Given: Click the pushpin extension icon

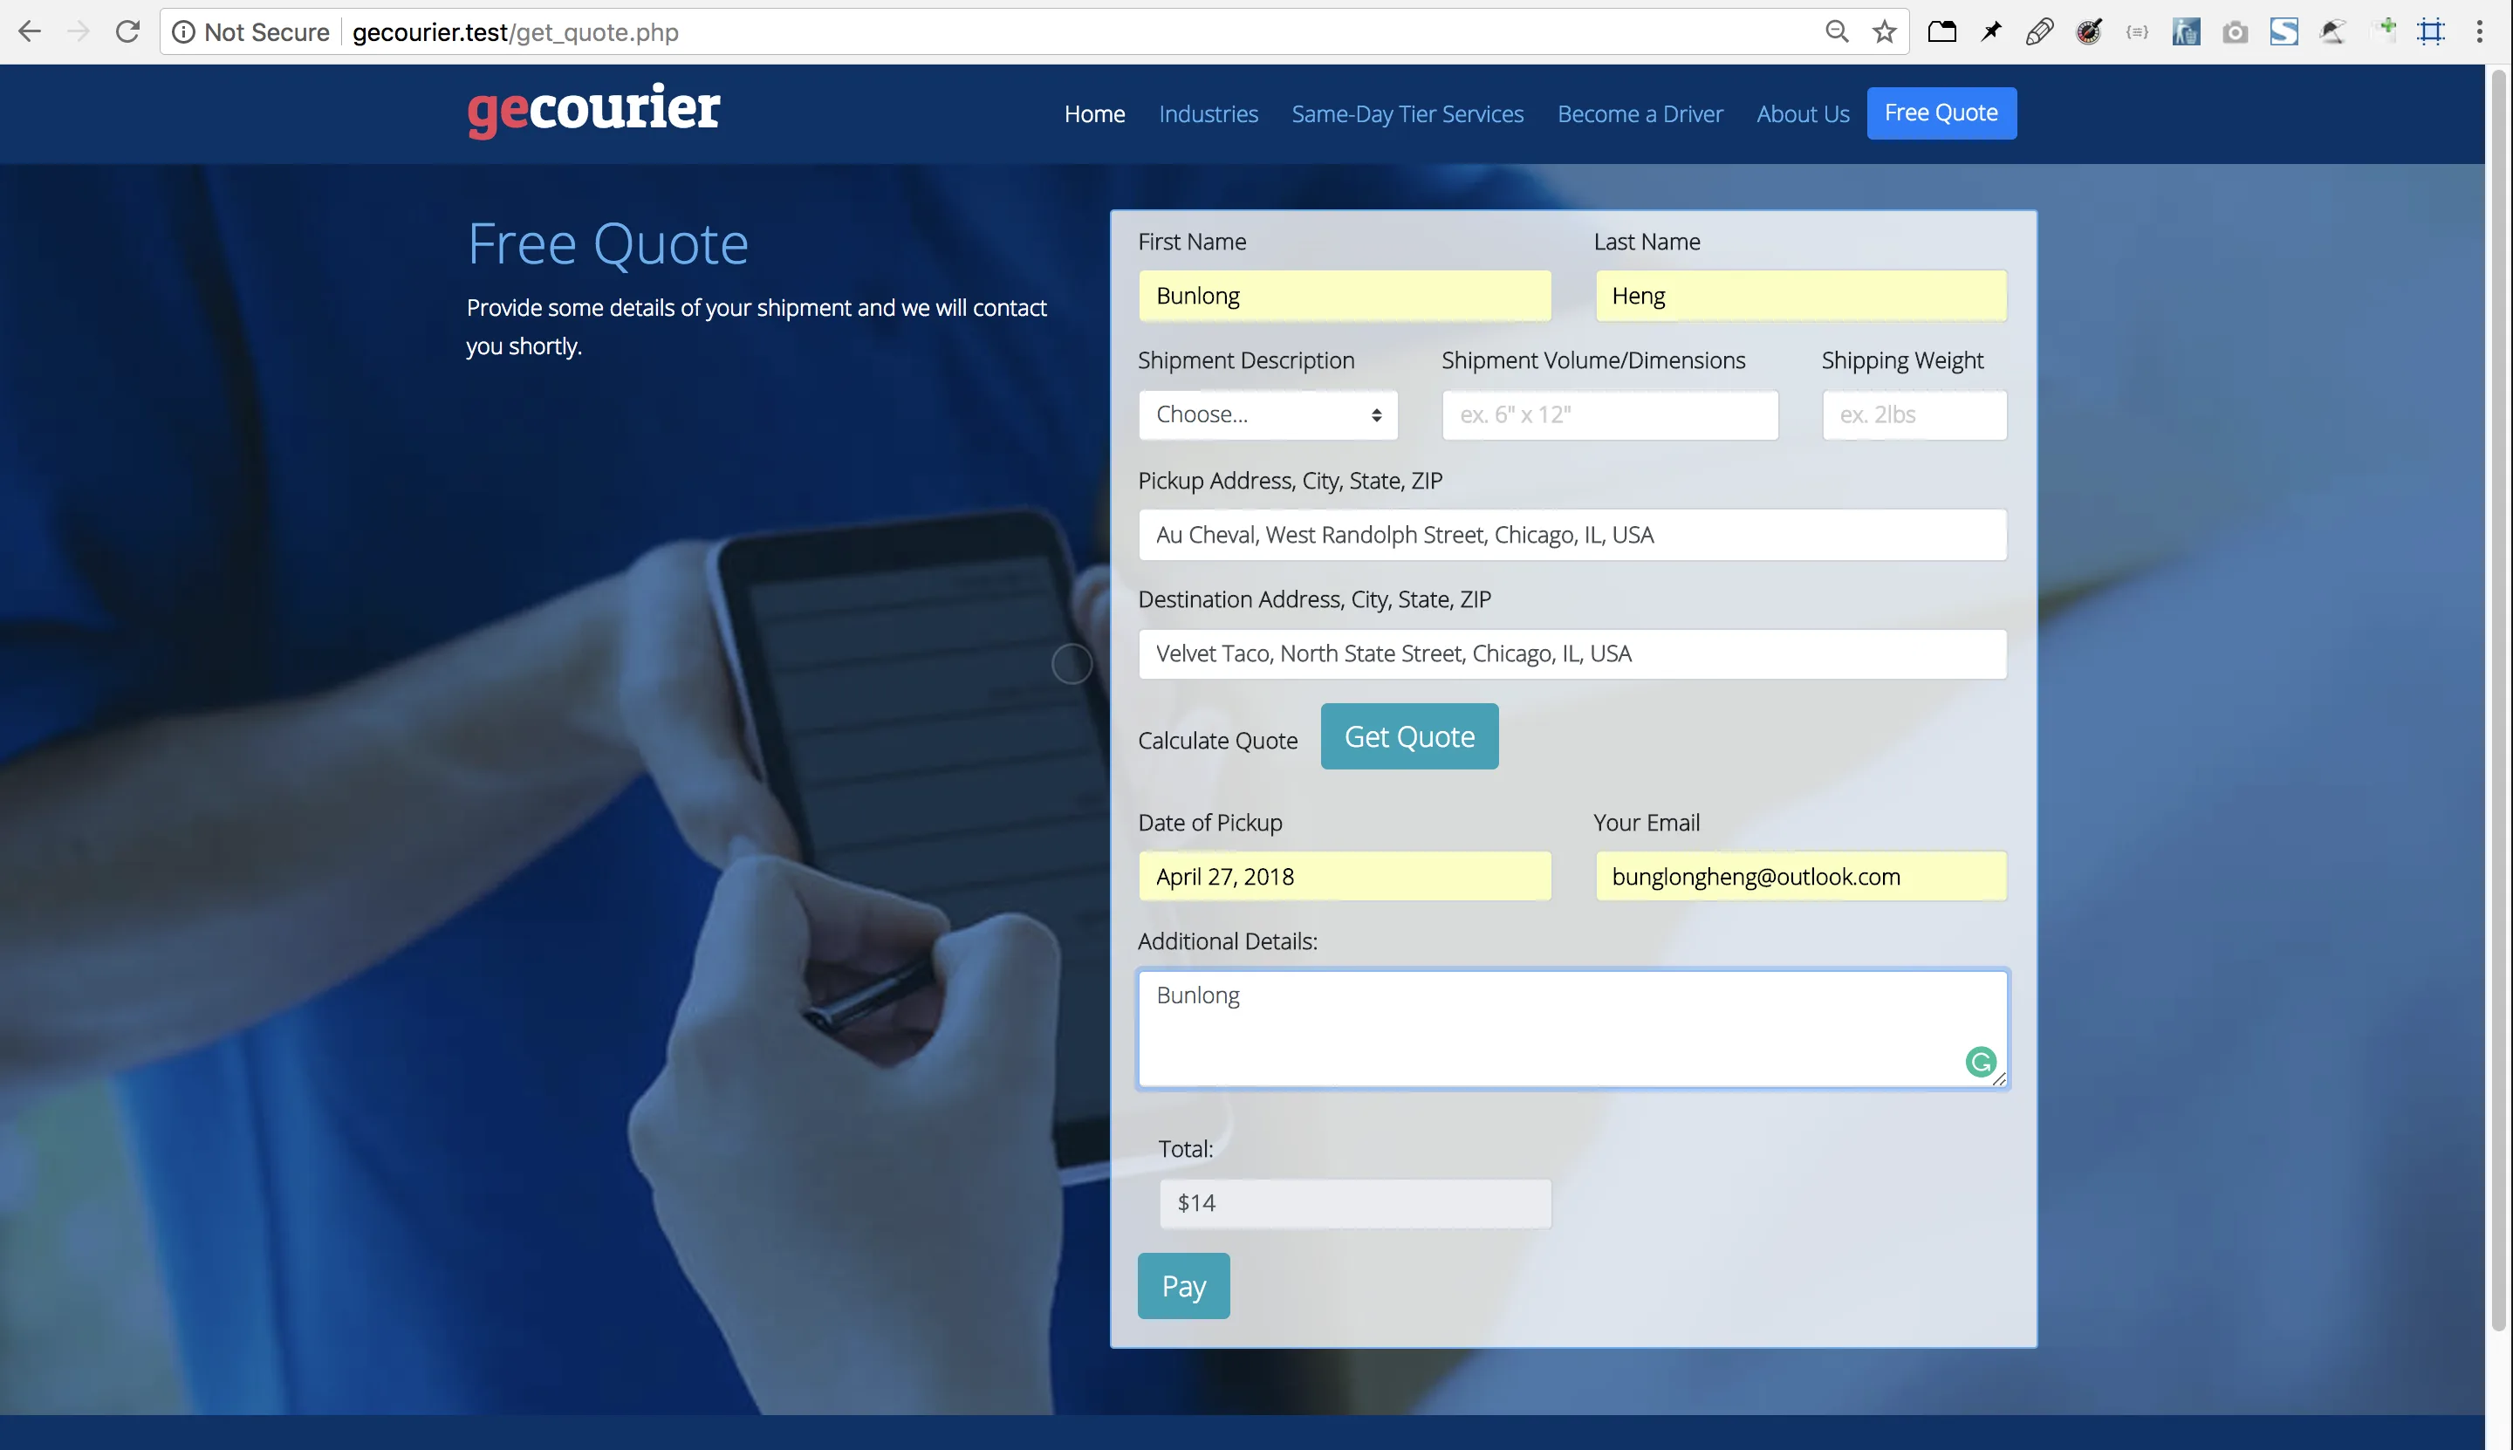Looking at the screenshot, I should point(1992,31).
